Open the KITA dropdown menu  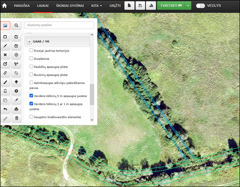point(97,6)
